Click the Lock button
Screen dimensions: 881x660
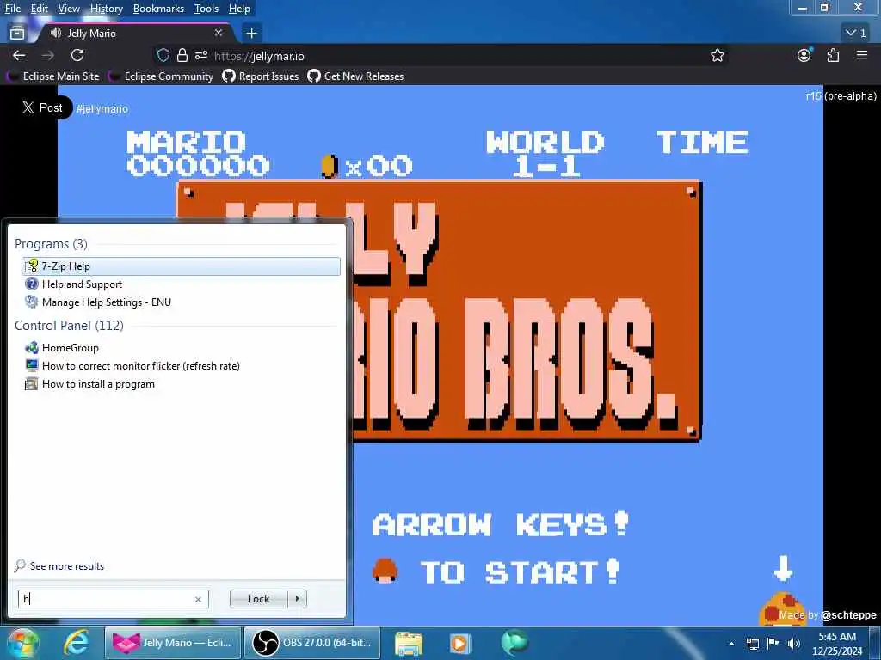click(258, 599)
